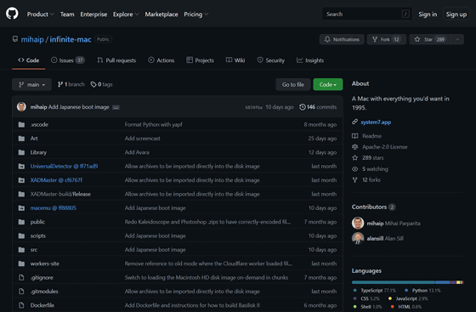Image resolution: width=476 pixels, height=312 pixels.
Task: Open the scripts folder
Action: point(38,235)
